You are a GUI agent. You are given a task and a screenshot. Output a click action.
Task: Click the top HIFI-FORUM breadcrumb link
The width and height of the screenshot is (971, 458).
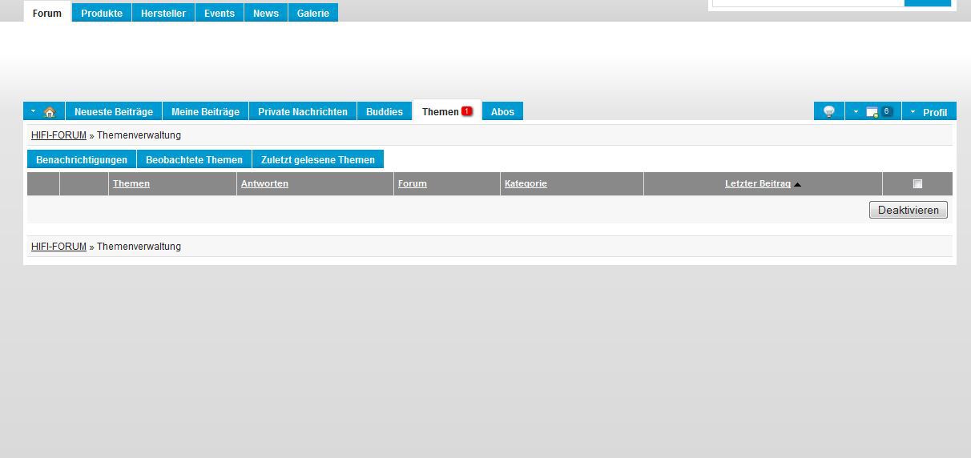(58, 135)
